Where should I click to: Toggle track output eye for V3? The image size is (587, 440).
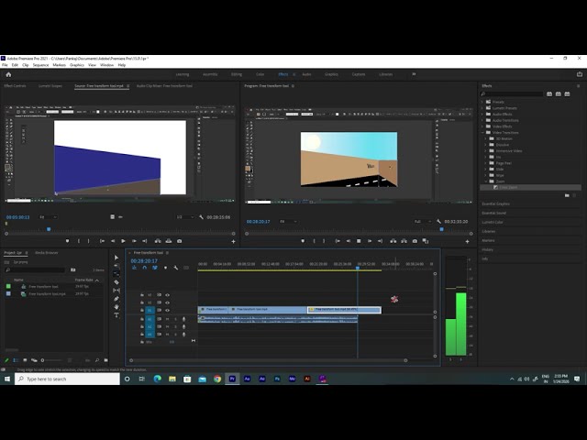[167, 295]
